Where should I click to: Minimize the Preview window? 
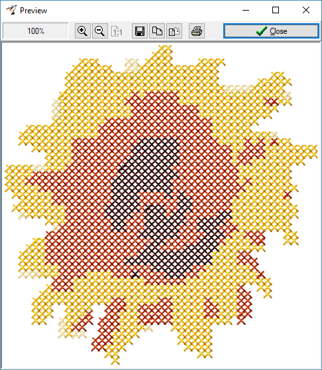pyautogui.click(x=246, y=10)
